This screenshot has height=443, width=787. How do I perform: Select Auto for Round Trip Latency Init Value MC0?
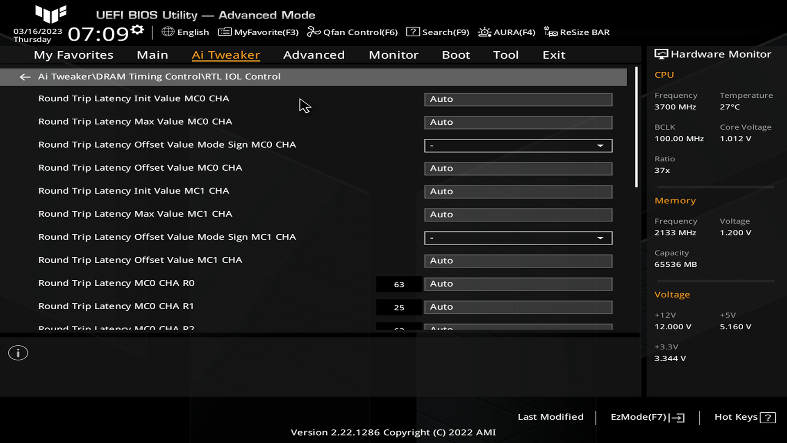(x=518, y=98)
